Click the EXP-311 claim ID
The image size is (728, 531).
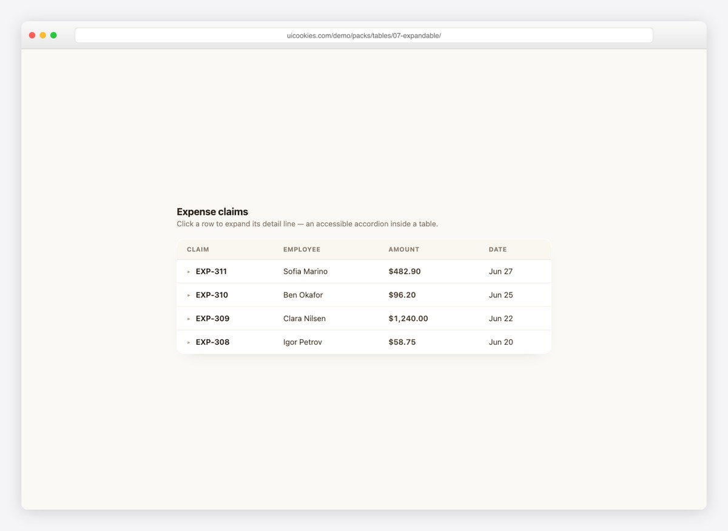click(211, 271)
